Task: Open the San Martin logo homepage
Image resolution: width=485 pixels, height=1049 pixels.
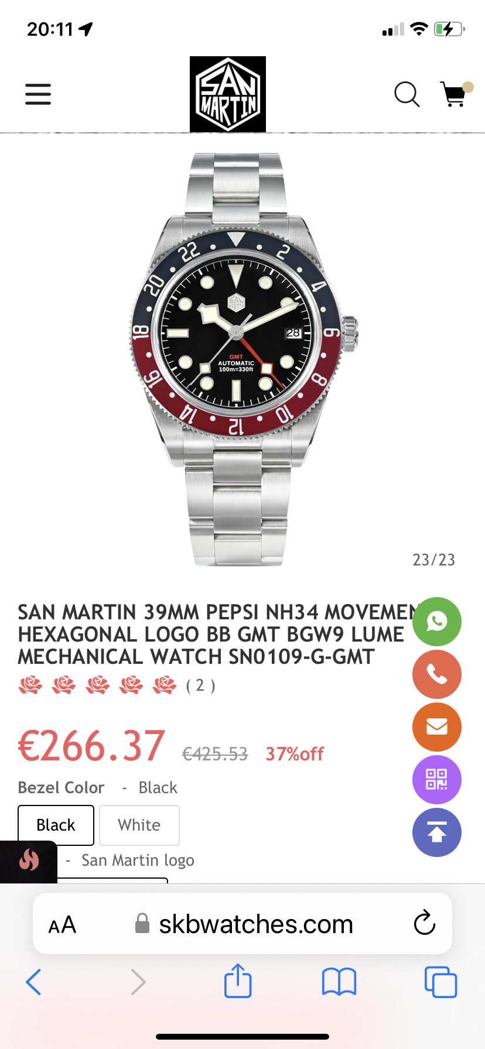Action: click(228, 94)
